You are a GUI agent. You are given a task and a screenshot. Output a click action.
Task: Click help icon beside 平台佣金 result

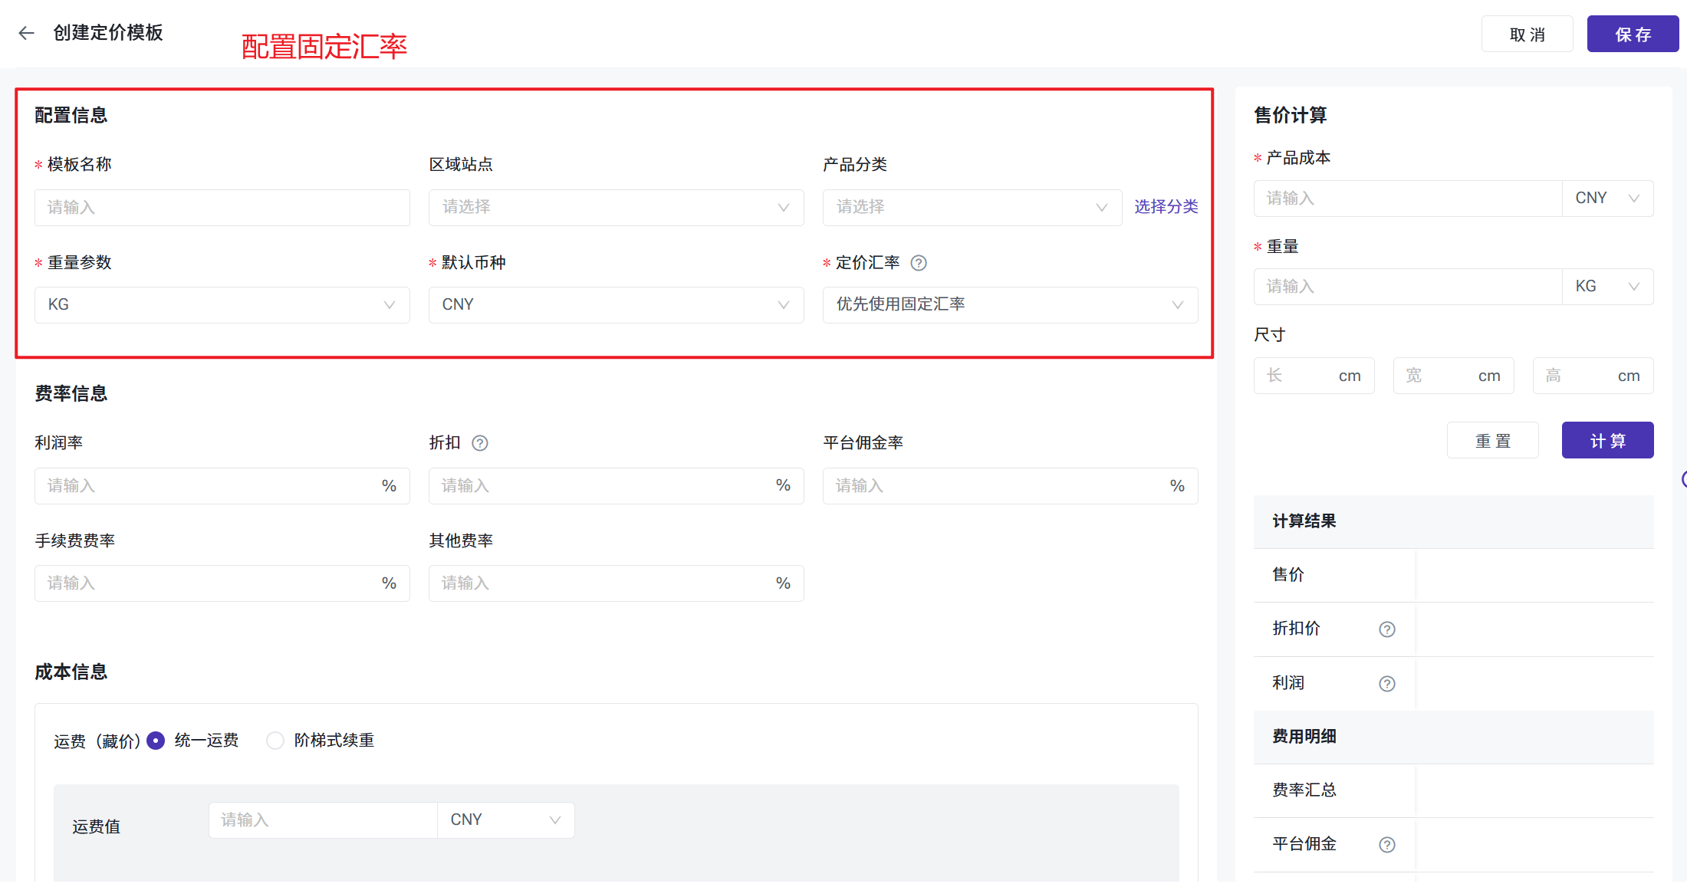(x=1386, y=845)
